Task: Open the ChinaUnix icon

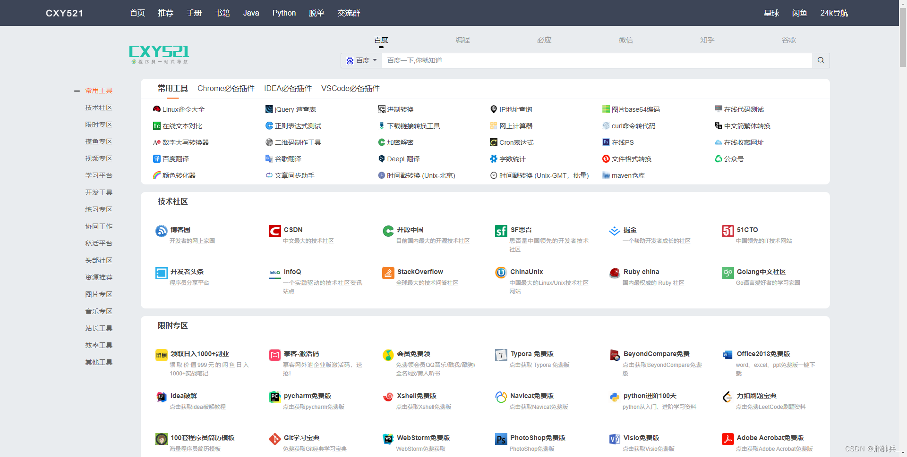Action: 501,273
